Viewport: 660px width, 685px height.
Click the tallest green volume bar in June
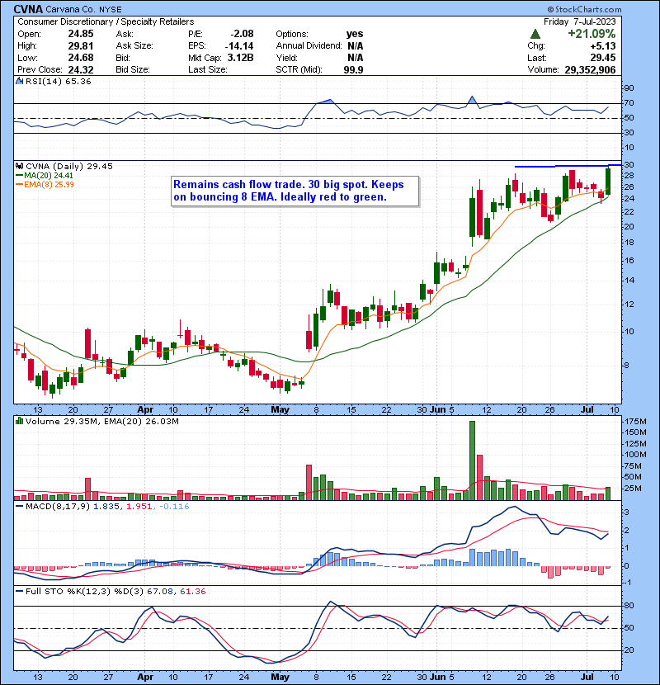click(x=472, y=461)
